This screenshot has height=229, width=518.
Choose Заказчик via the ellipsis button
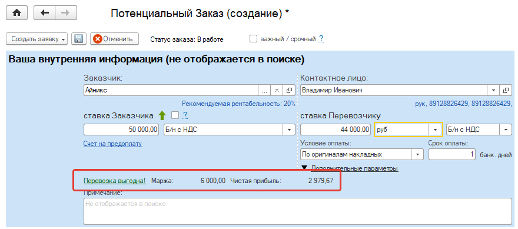click(264, 90)
